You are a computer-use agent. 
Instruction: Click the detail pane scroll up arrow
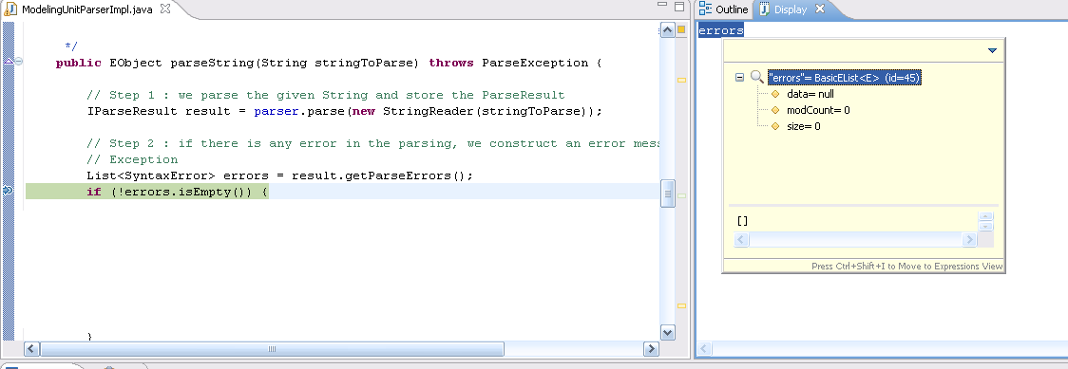[985, 217]
